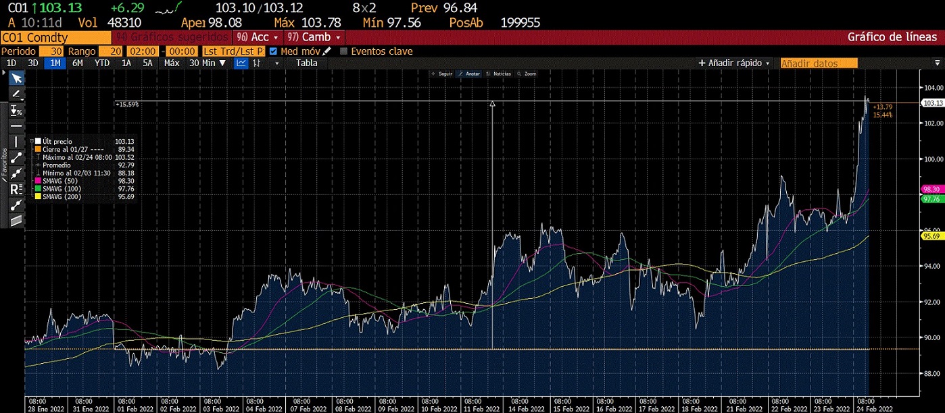Pick the horizontal line drawing tool
The image size is (945, 413).
click(16, 126)
